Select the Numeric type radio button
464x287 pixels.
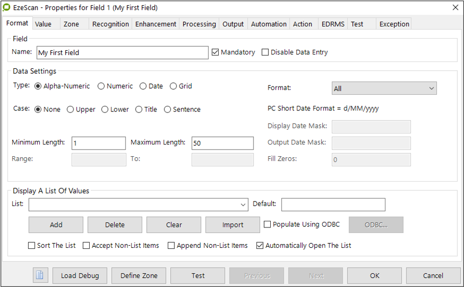click(101, 87)
